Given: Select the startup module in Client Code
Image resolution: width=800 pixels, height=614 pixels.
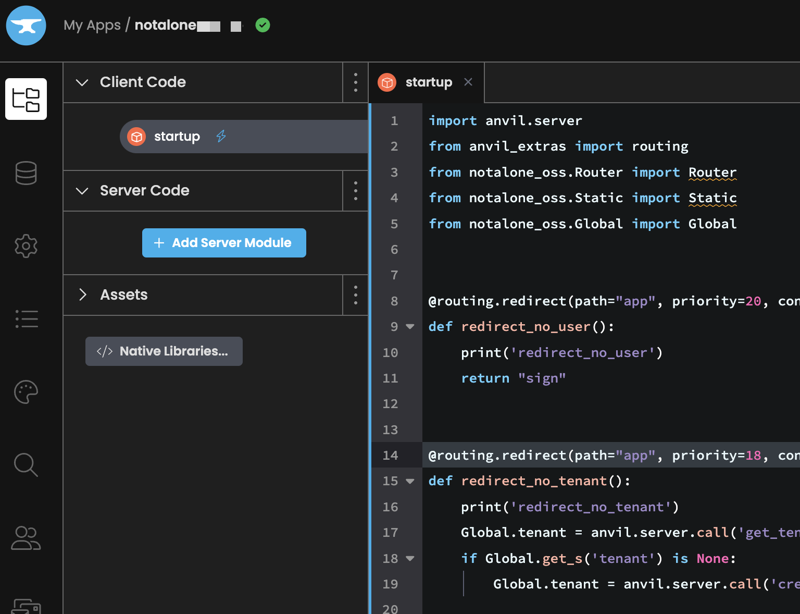Looking at the screenshot, I should click(x=244, y=137).
